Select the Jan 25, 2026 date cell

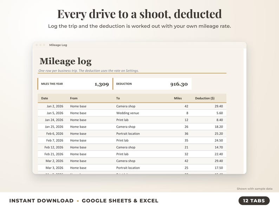click(x=54, y=127)
